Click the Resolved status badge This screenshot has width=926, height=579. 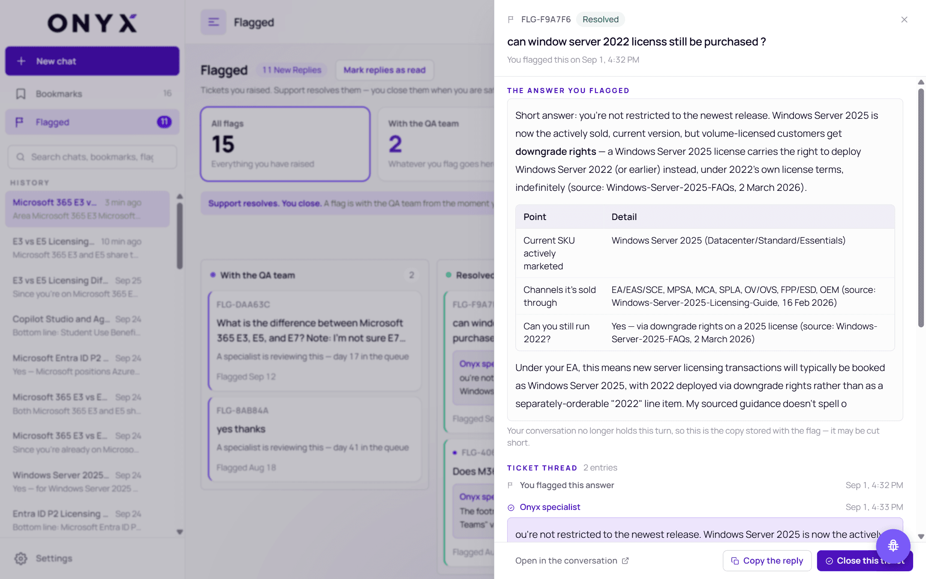click(600, 20)
